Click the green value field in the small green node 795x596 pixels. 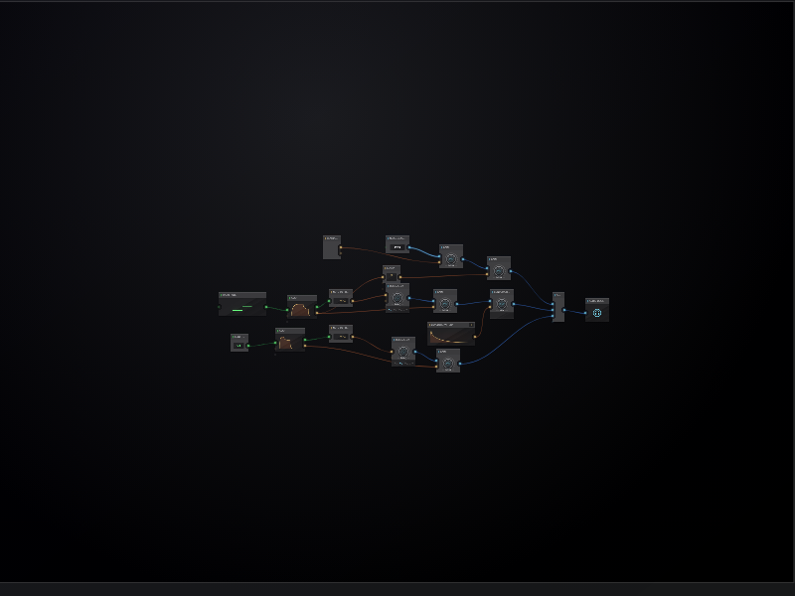tap(238, 346)
